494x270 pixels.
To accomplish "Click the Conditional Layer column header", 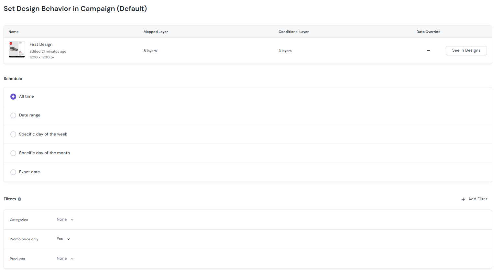I will coord(293,32).
